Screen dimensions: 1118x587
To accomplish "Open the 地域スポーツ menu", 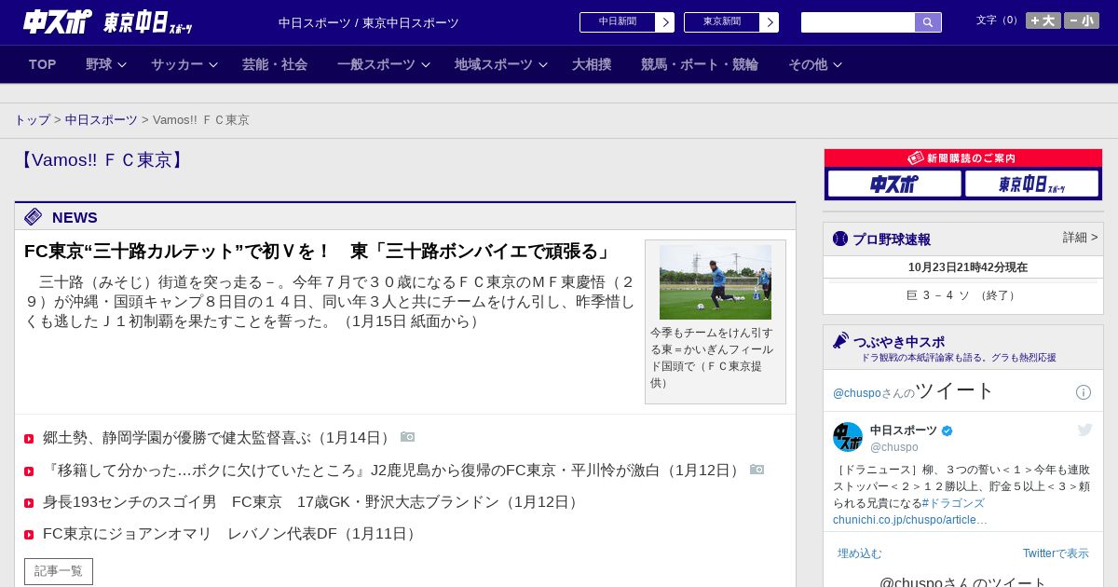I will click(494, 64).
